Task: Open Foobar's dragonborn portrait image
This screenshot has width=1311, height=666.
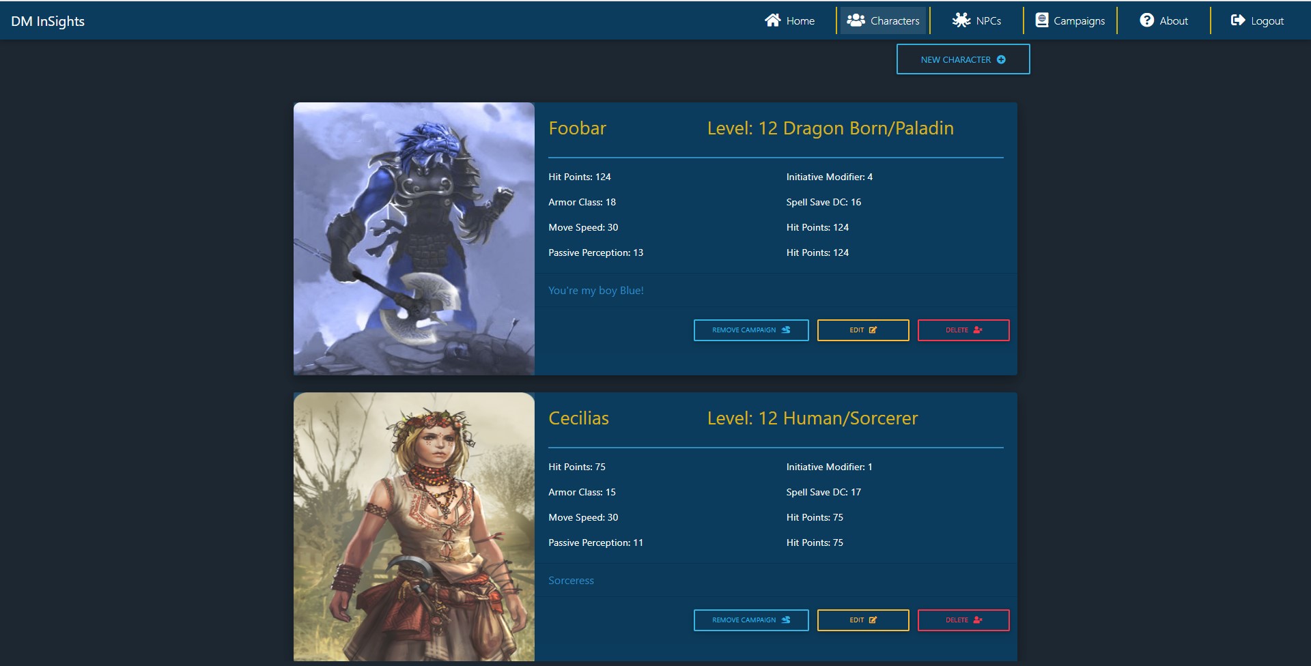Action: (414, 239)
